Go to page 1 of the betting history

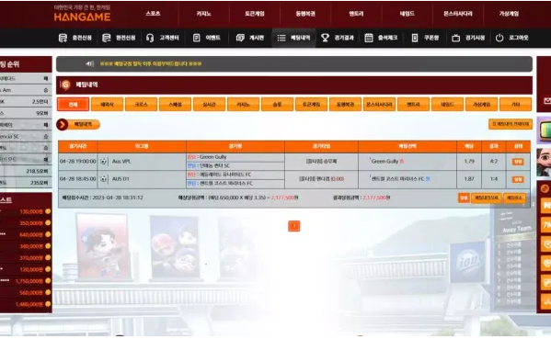294,226
